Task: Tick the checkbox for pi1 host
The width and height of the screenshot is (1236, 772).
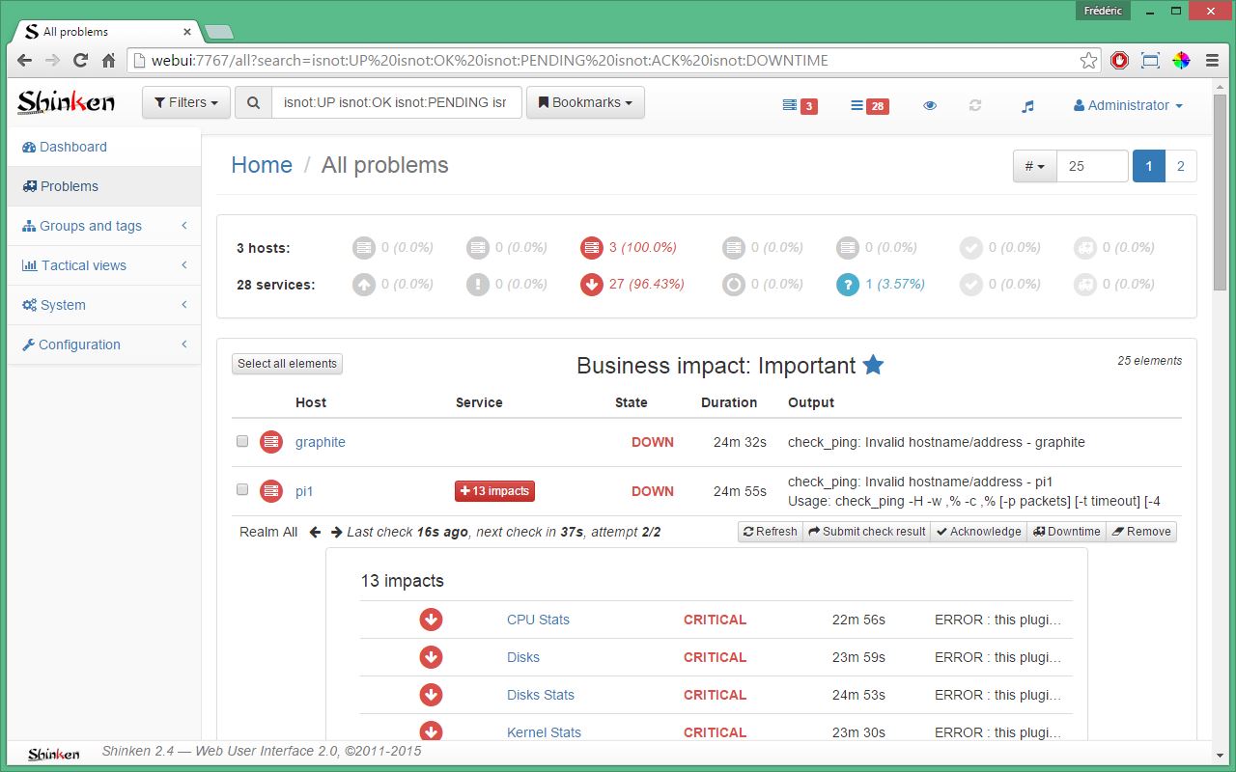Action: click(x=242, y=489)
